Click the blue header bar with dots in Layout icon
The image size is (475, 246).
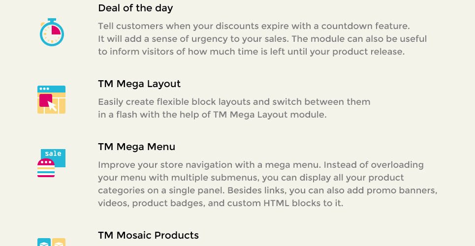(x=52, y=89)
